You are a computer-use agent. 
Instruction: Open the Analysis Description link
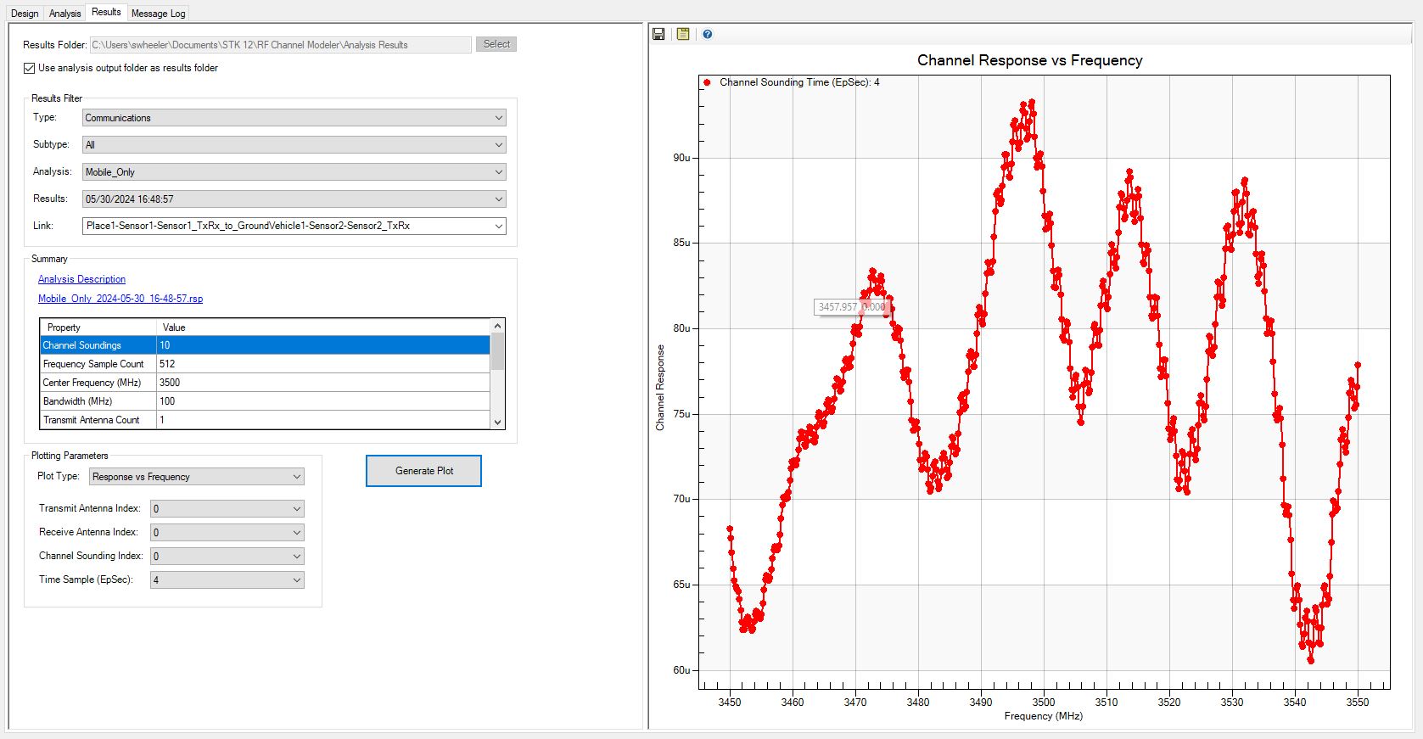click(81, 279)
